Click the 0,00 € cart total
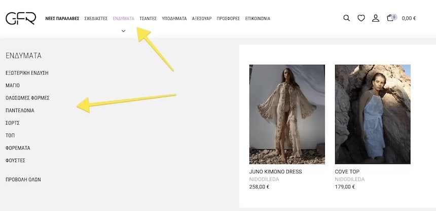Viewport: 436px width, 211px height. point(409,19)
